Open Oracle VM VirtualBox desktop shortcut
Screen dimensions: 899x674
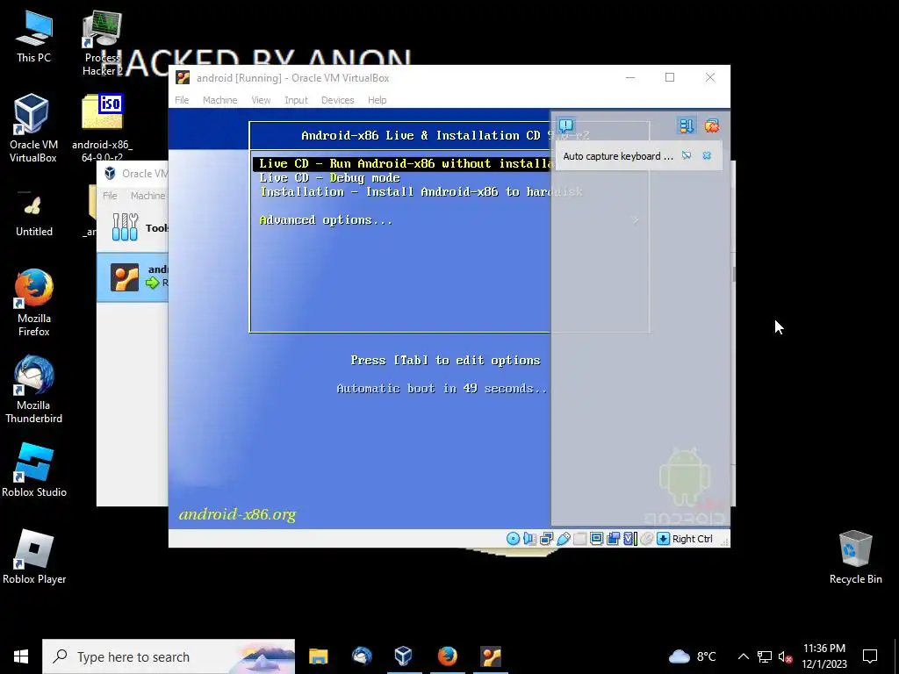[33, 128]
